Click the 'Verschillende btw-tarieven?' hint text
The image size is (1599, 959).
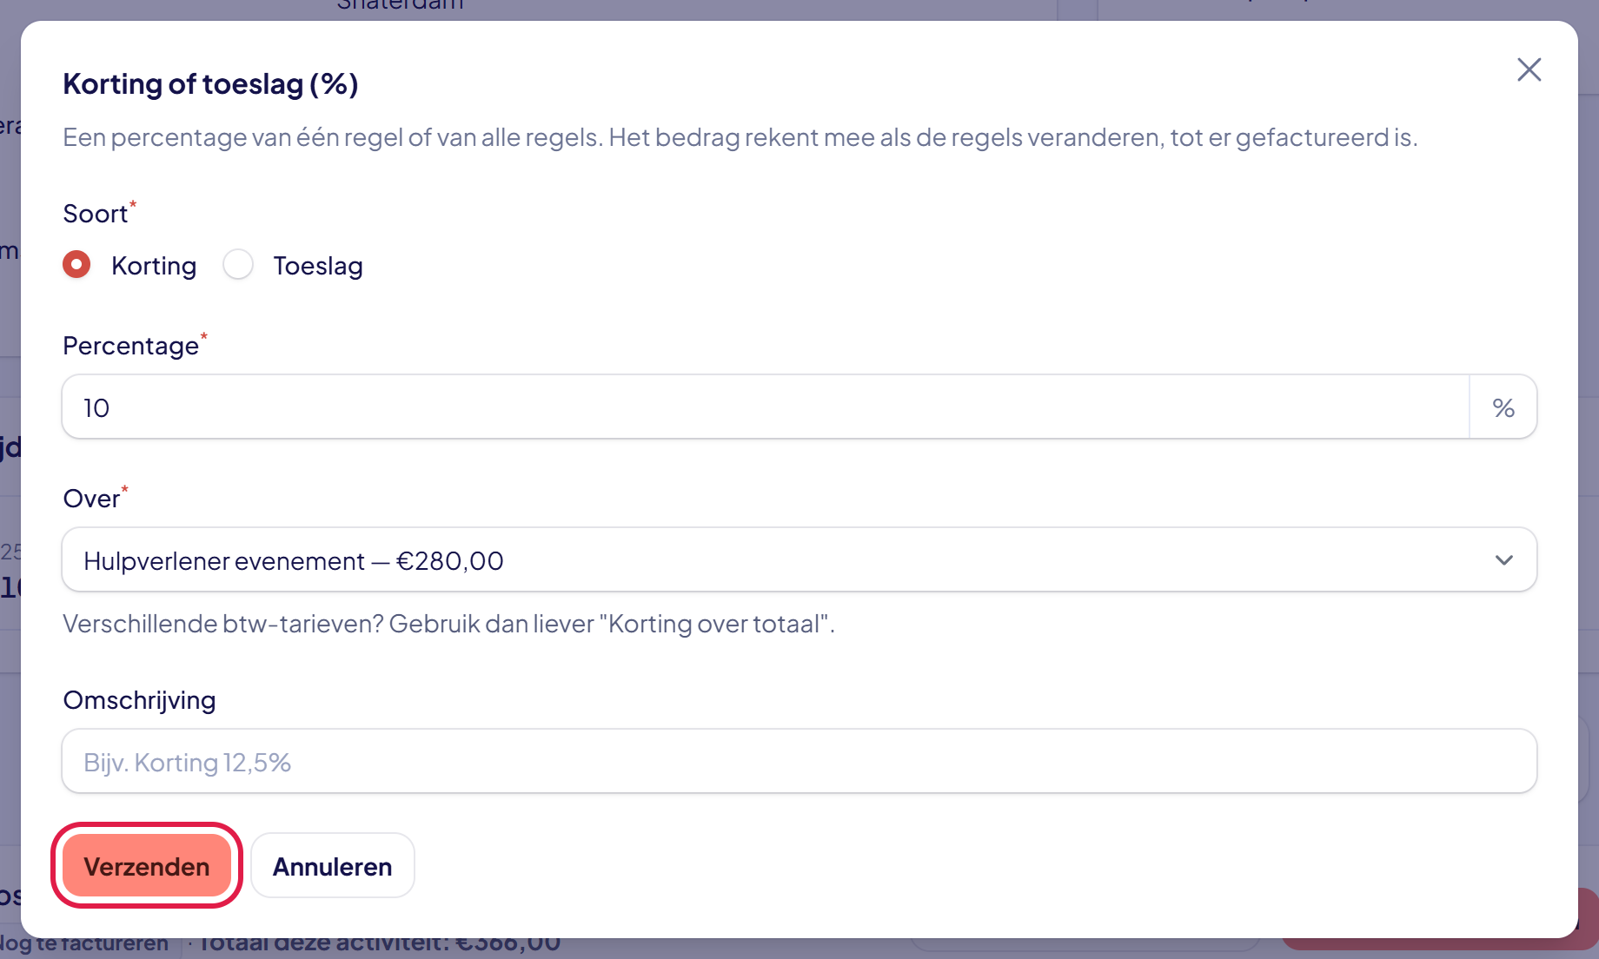448,624
